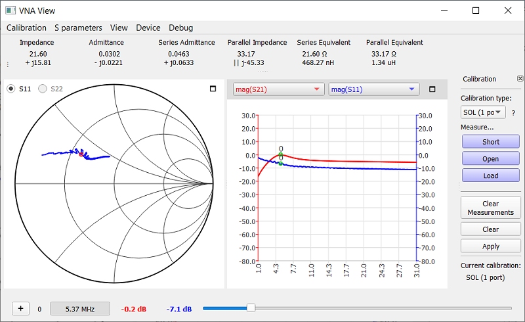Click the green marker on the S11 curve
Image resolution: width=525 pixels, height=322 pixels.
tap(280, 163)
